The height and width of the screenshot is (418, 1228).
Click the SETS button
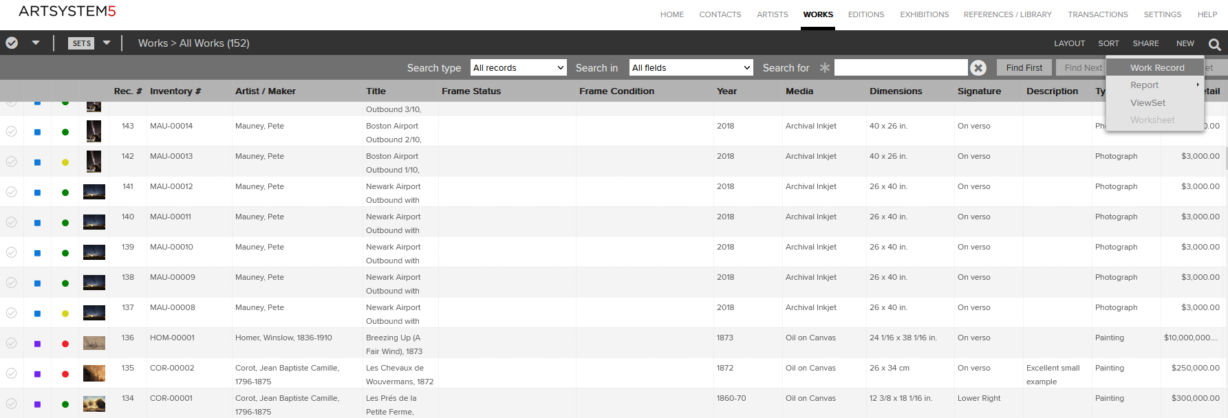point(82,43)
